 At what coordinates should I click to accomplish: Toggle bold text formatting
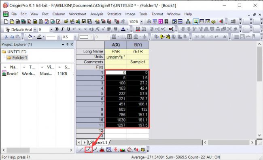(57, 29)
